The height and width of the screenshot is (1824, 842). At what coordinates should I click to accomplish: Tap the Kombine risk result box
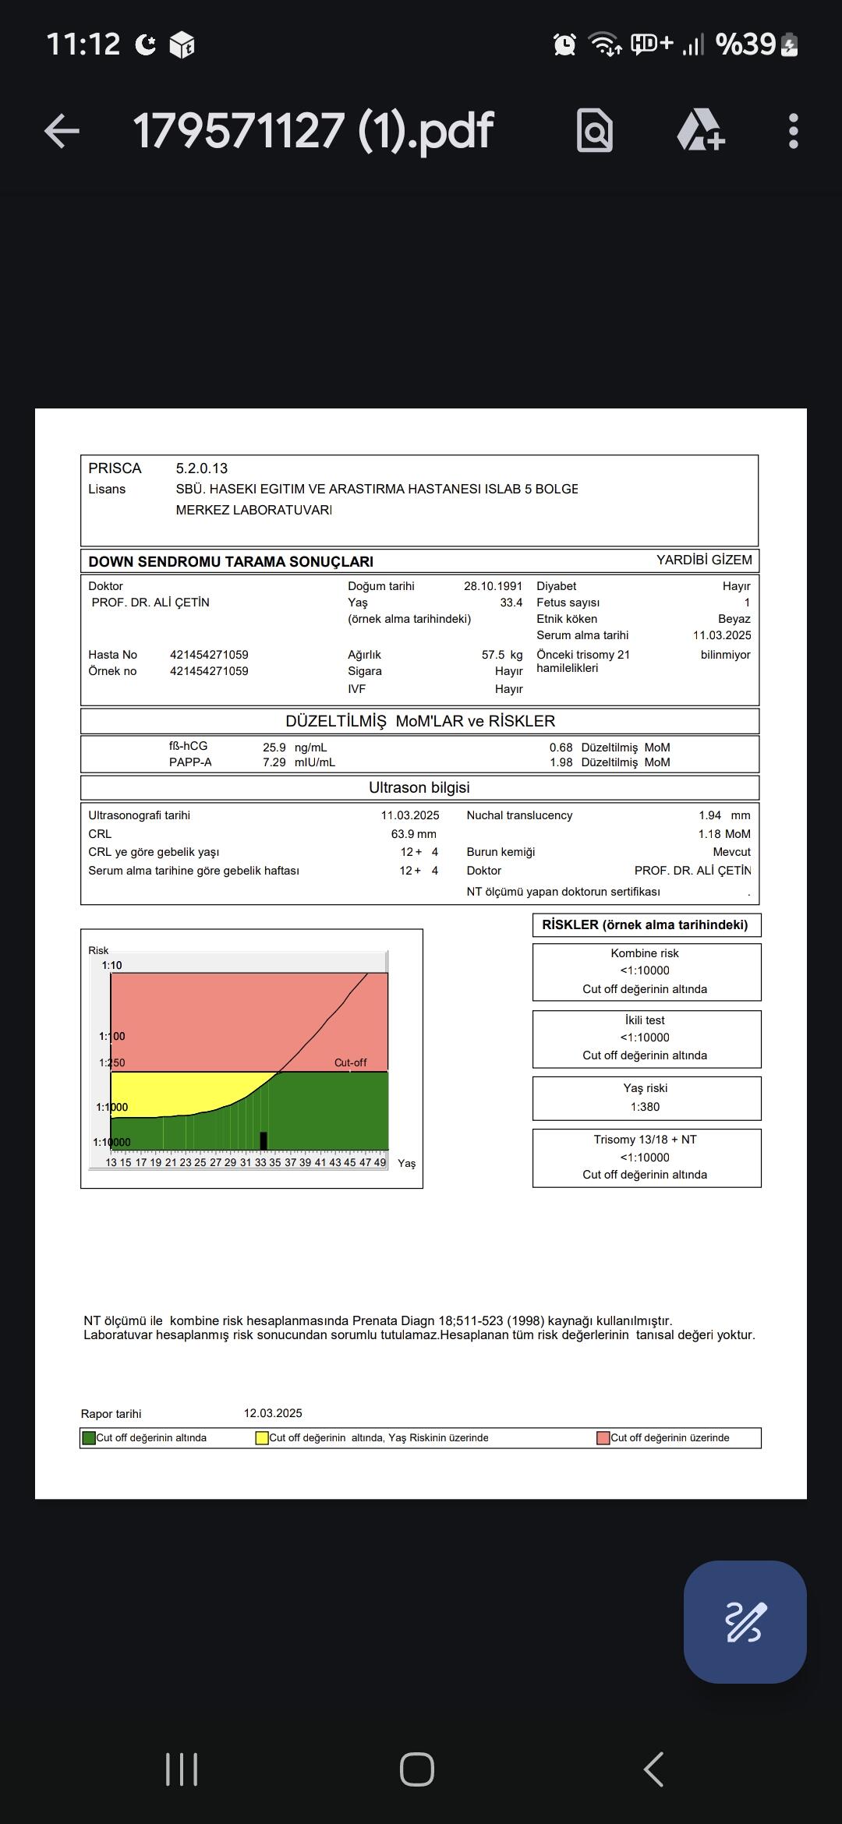pyautogui.click(x=646, y=972)
